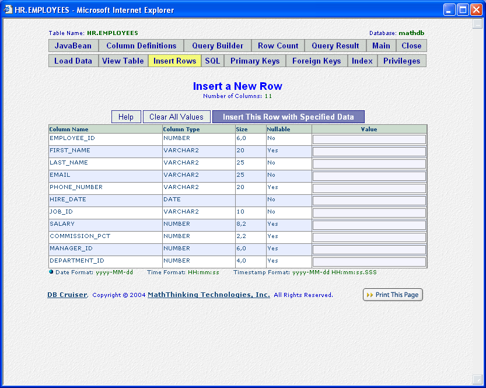Open the Column Definitions tab
Image resolution: width=486 pixels, height=388 pixels.
141,46
